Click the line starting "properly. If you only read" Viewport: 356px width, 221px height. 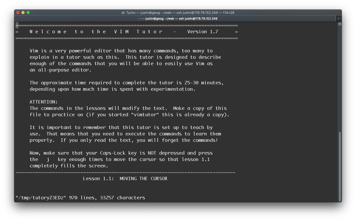pos(124,140)
